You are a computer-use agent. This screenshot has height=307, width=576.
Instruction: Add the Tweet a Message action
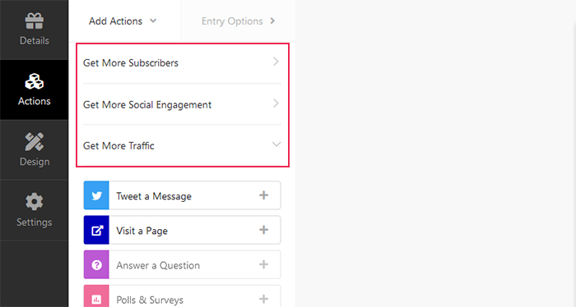click(x=264, y=195)
